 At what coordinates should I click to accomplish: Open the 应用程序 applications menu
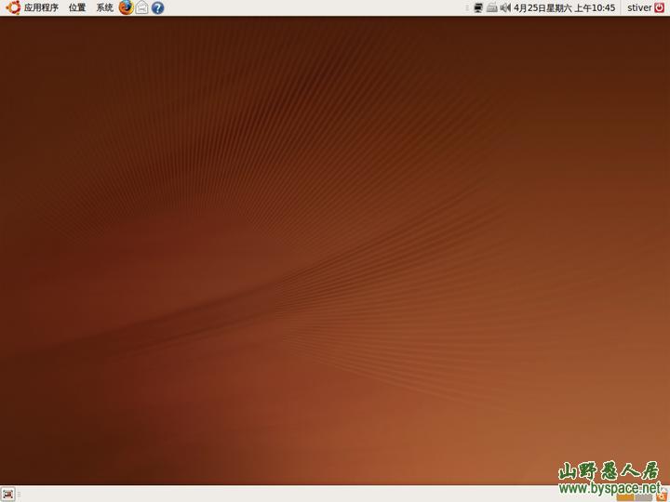pyautogui.click(x=41, y=7)
